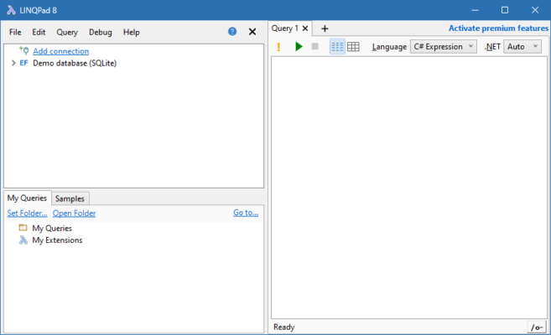
Task: Minimize the LINQPad window
Action: 475,10
